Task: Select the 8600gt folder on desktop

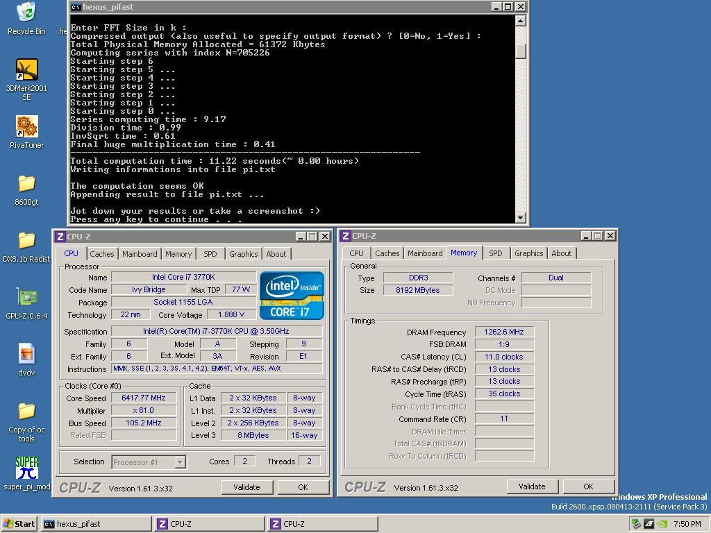Action: 26,191
